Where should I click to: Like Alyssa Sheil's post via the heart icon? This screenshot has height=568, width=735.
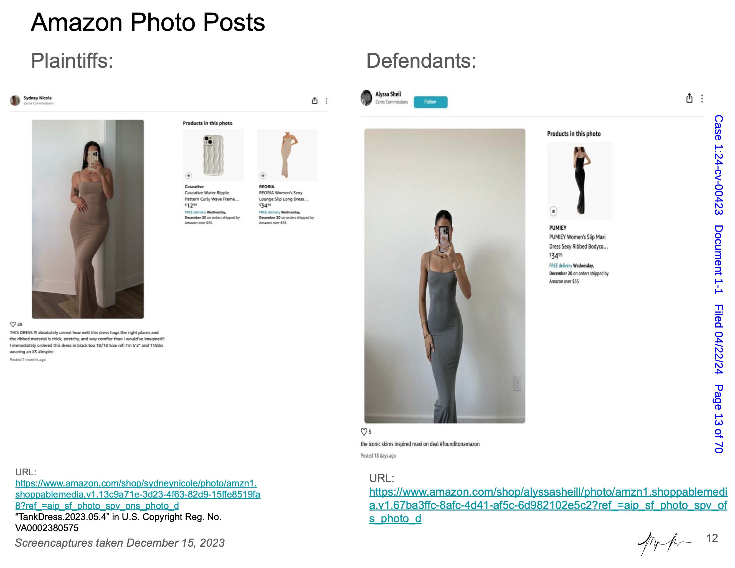pos(364,431)
